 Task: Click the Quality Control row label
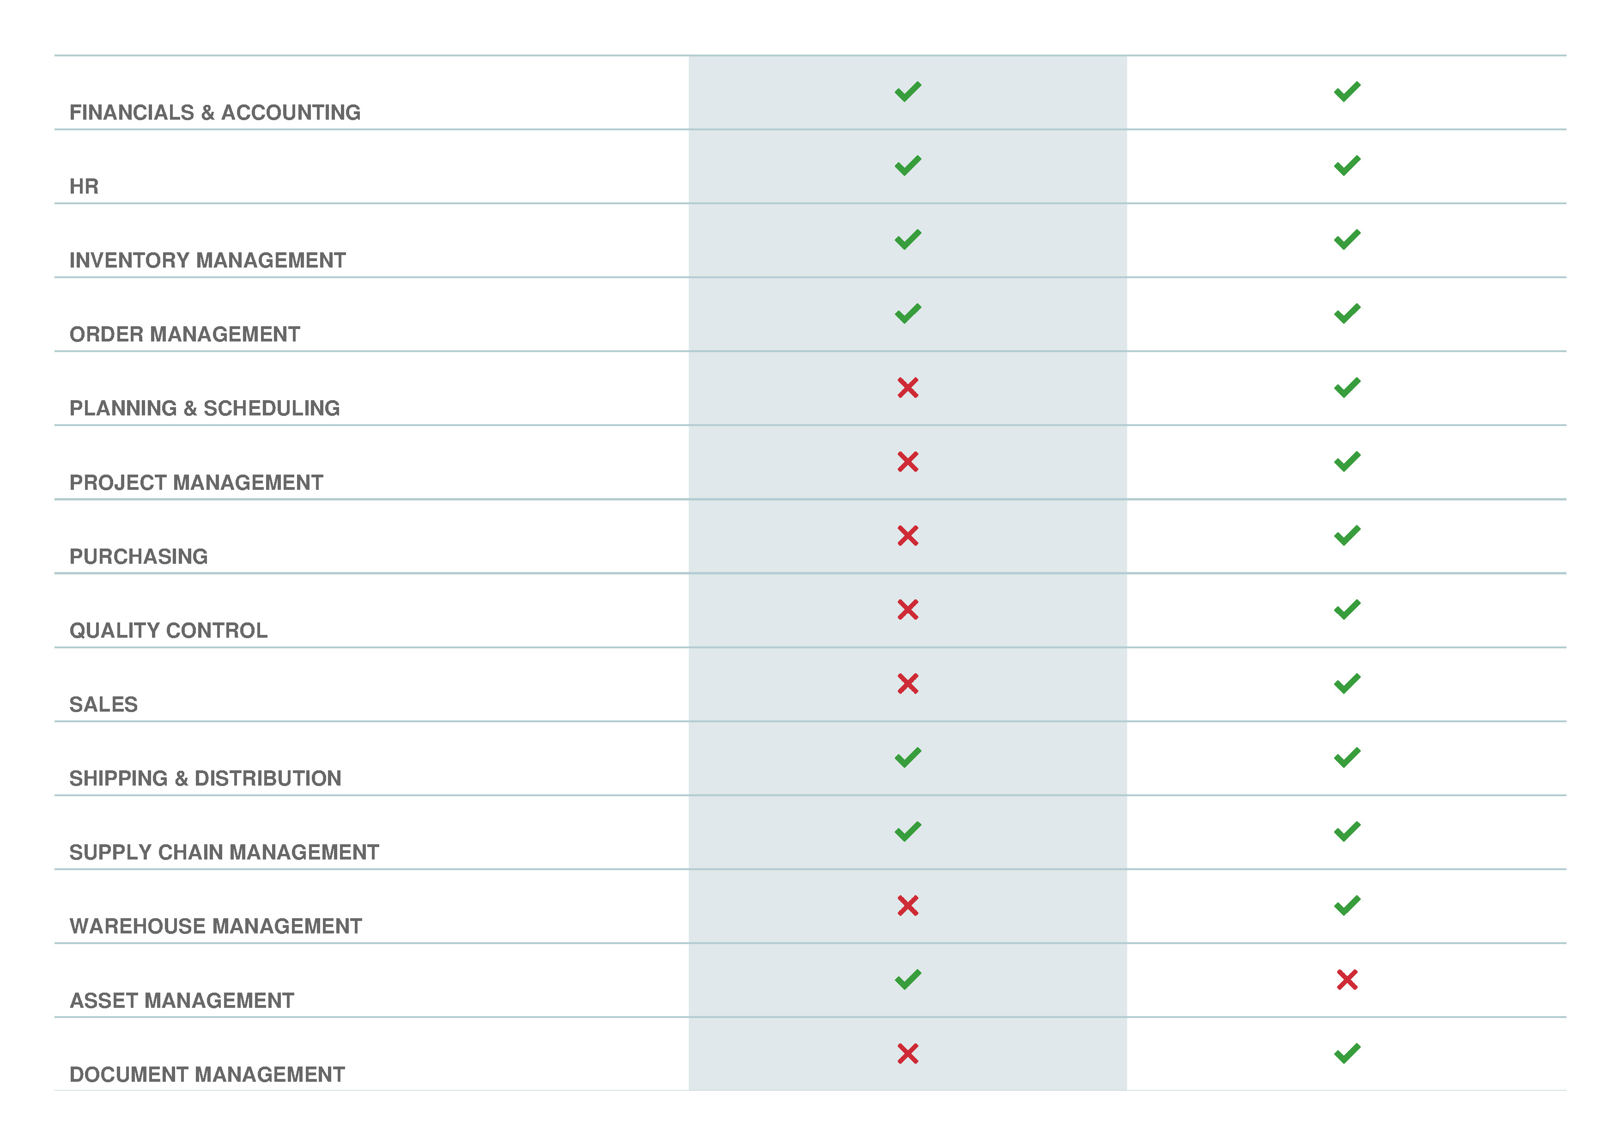[168, 631]
